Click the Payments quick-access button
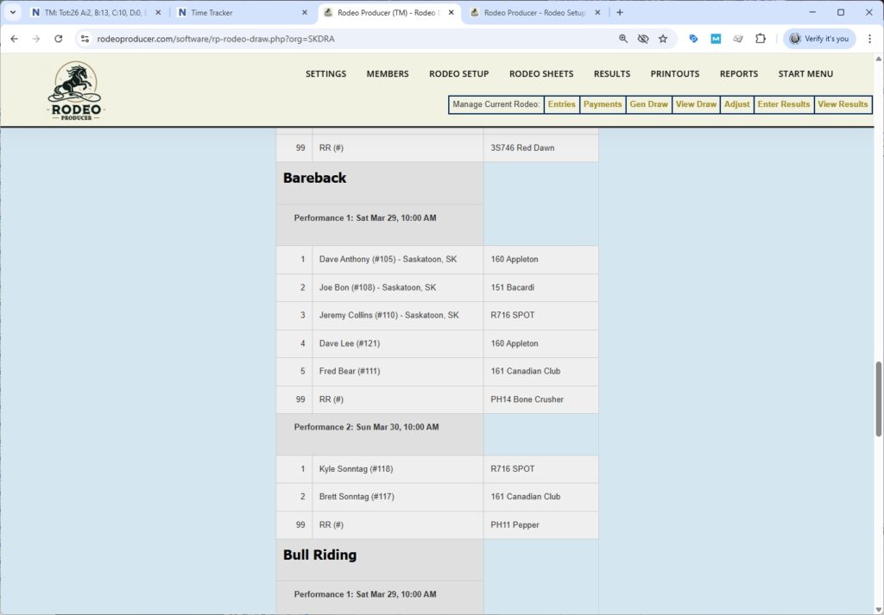Viewport: 884px width, 615px height. pos(603,104)
